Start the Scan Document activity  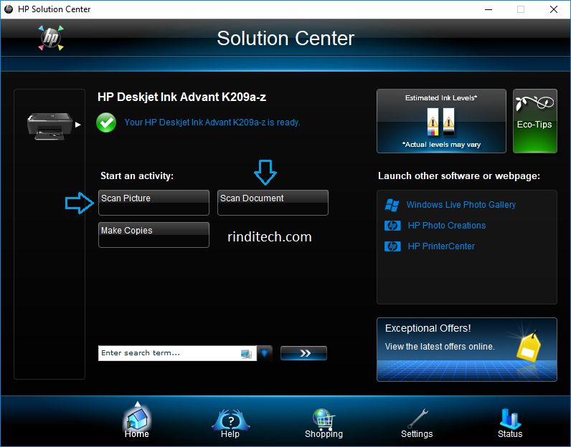(x=273, y=203)
